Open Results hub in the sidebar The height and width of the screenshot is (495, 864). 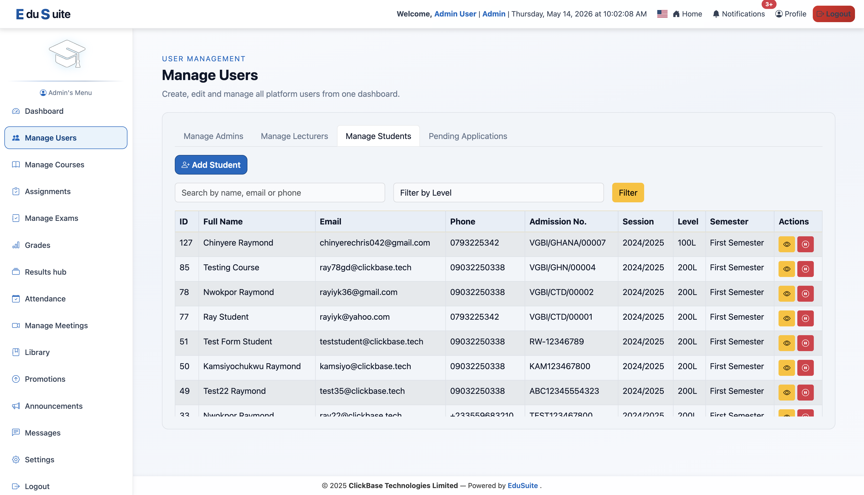66,272
